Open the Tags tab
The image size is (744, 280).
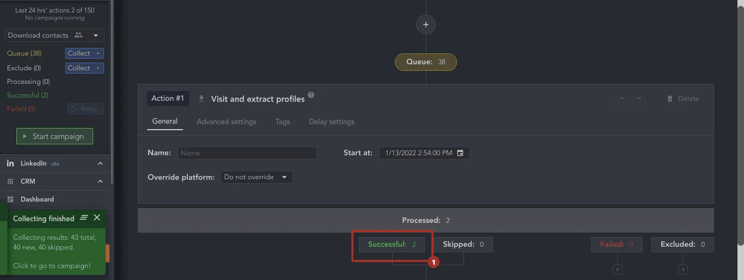[x=283, y=121]
